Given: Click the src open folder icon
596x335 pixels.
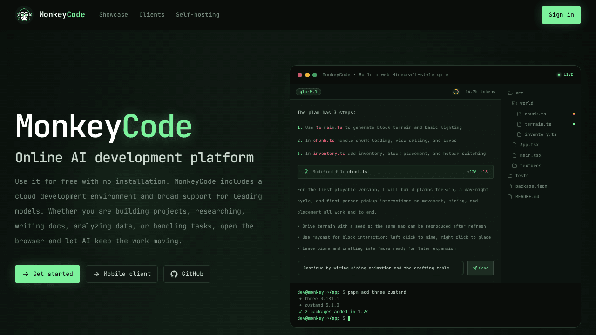Looking at the screenshot, I should click(510, 93).
